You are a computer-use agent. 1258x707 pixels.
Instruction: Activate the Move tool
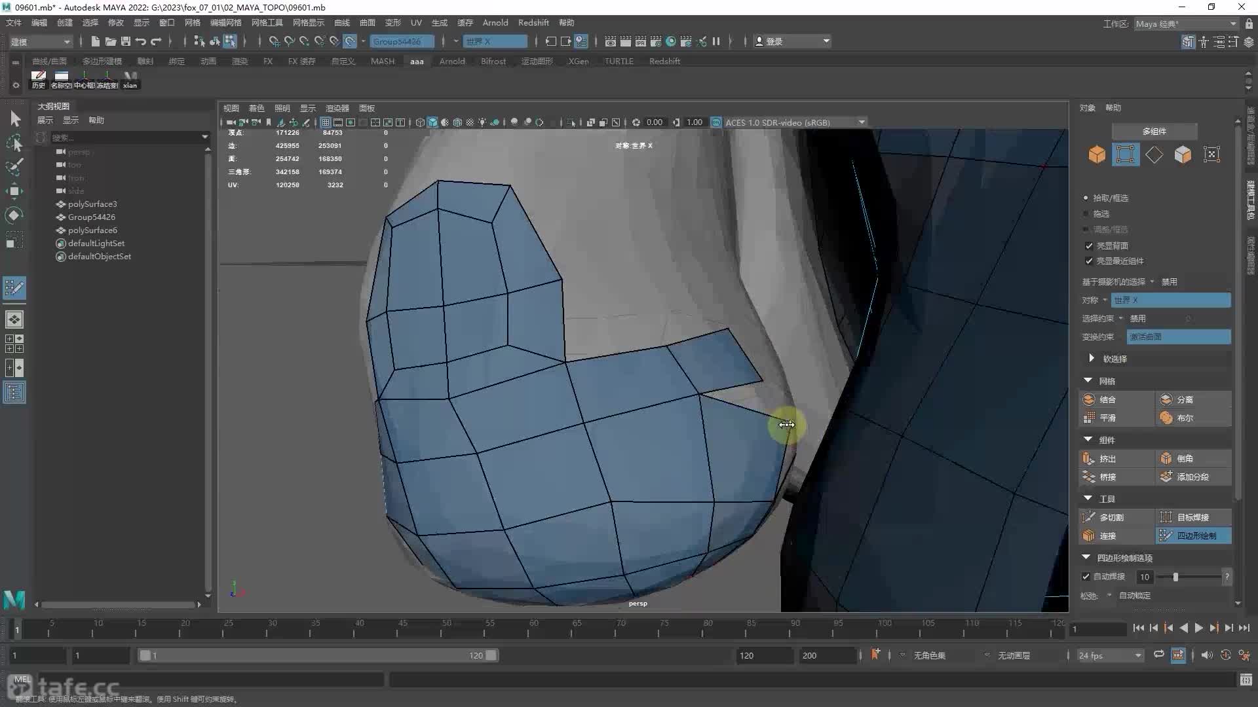click(x=14, y=191)
